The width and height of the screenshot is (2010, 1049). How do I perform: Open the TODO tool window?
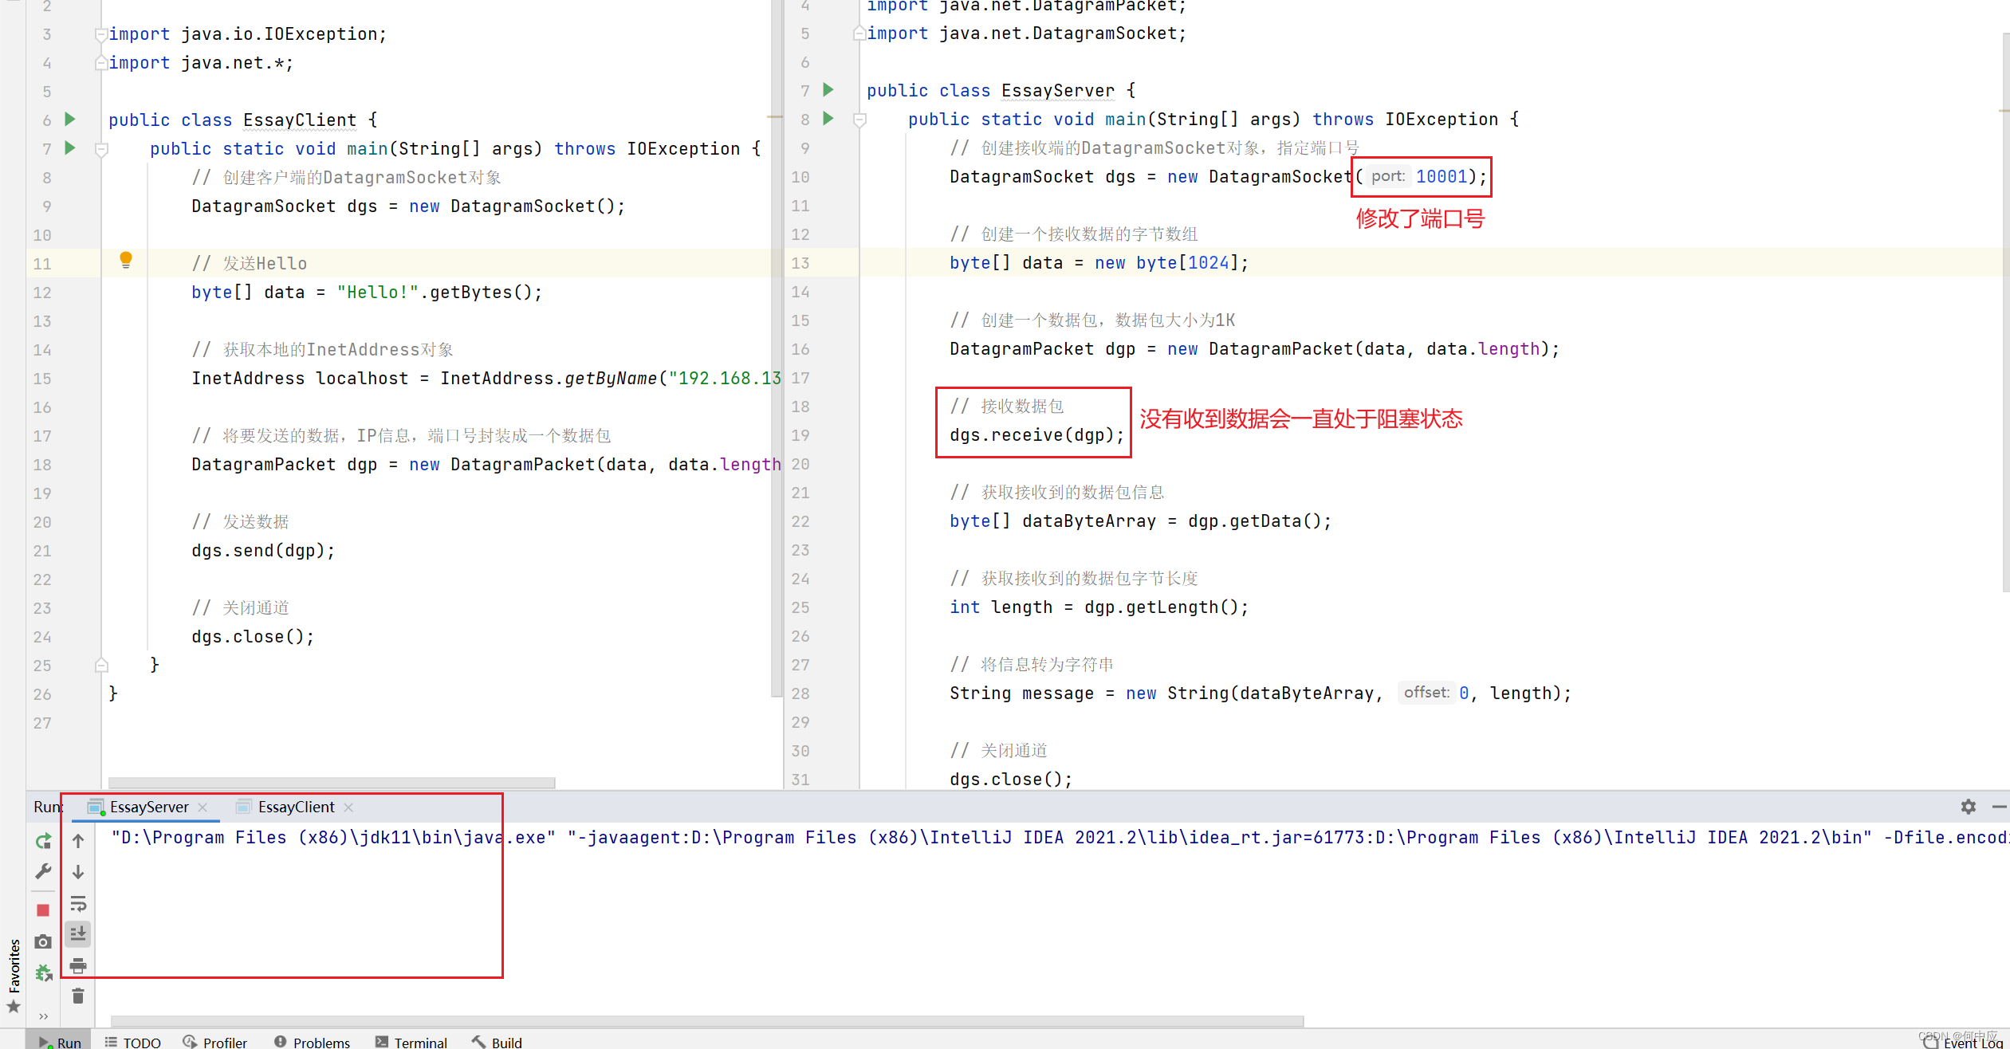point(133,1042)
